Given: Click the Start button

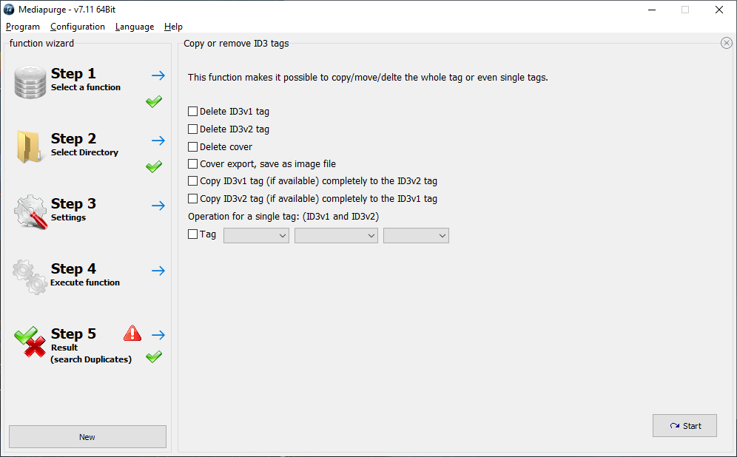Looking at the screenshot, I should click(684, 425).
